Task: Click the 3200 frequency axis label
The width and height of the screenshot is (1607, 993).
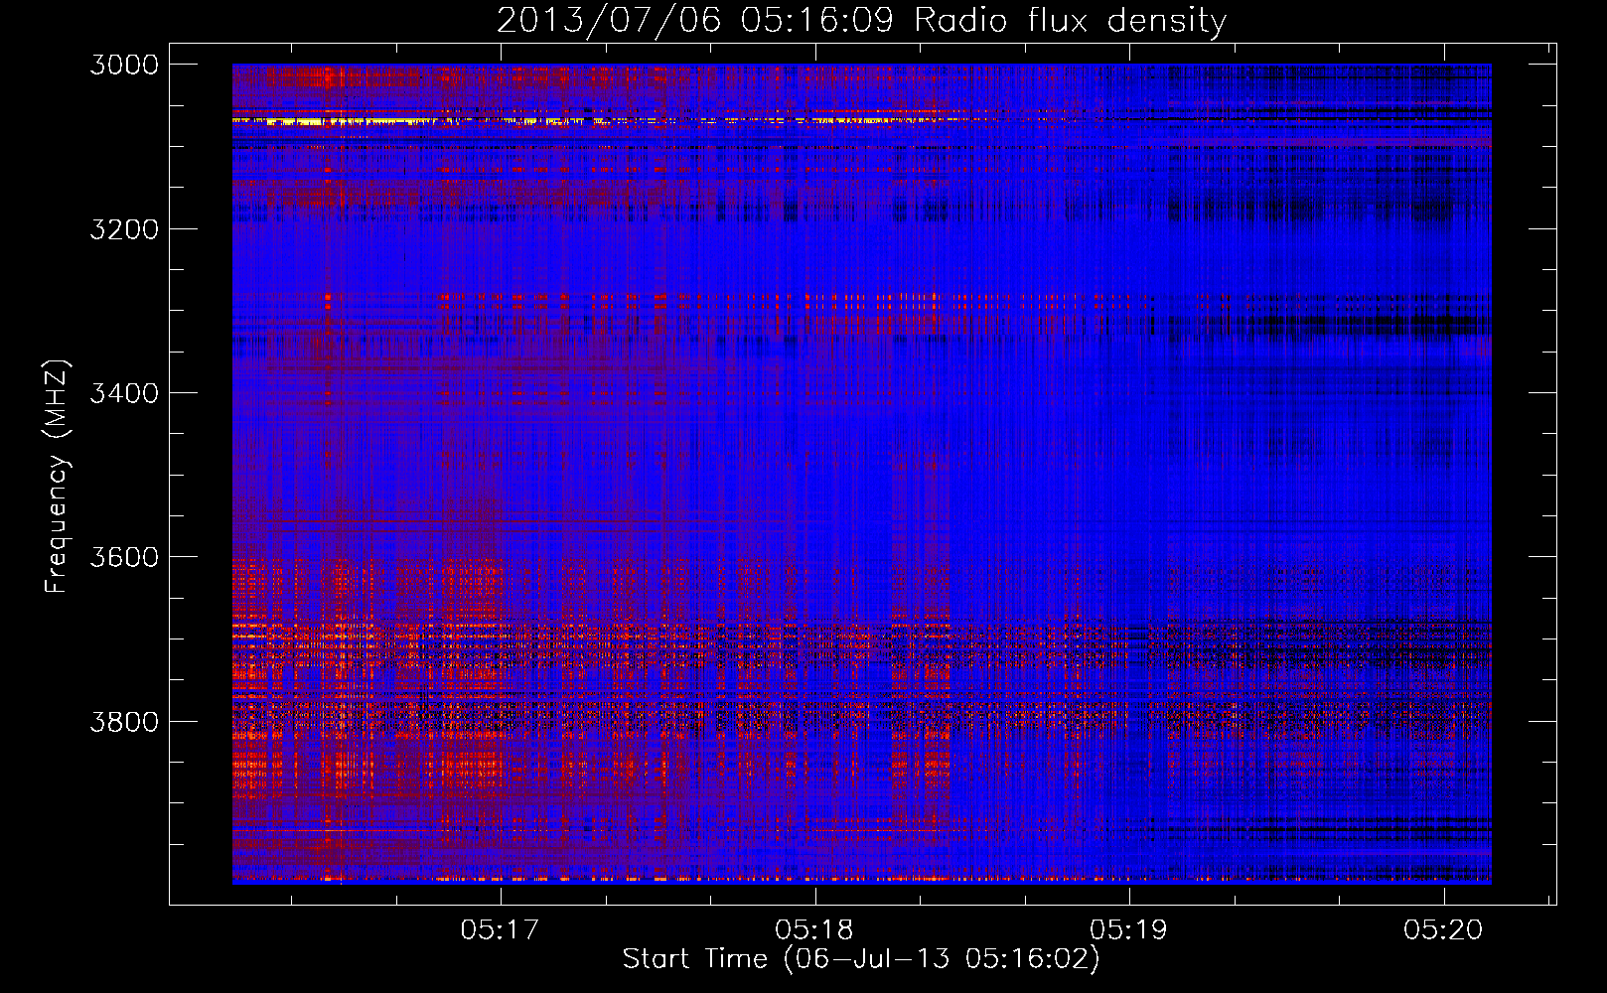Action: point(123,229)
